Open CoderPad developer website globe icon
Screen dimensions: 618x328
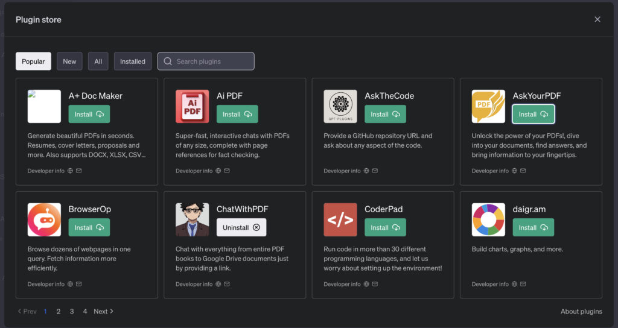(366, 284)
